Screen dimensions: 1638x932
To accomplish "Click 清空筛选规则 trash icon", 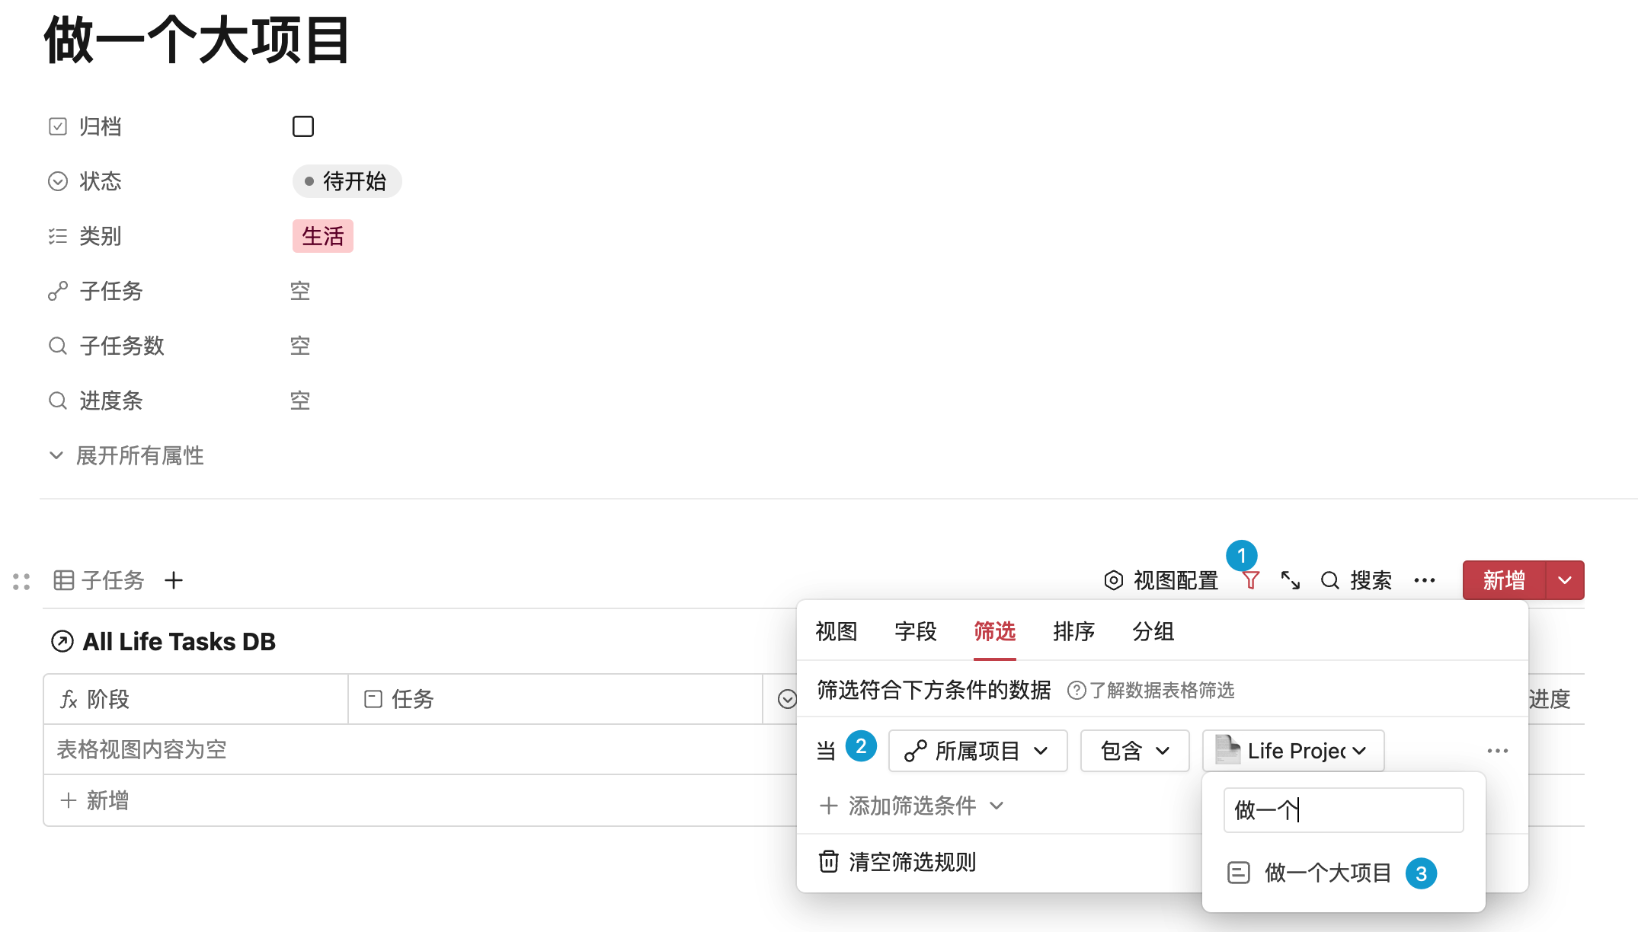I will 828,862.
